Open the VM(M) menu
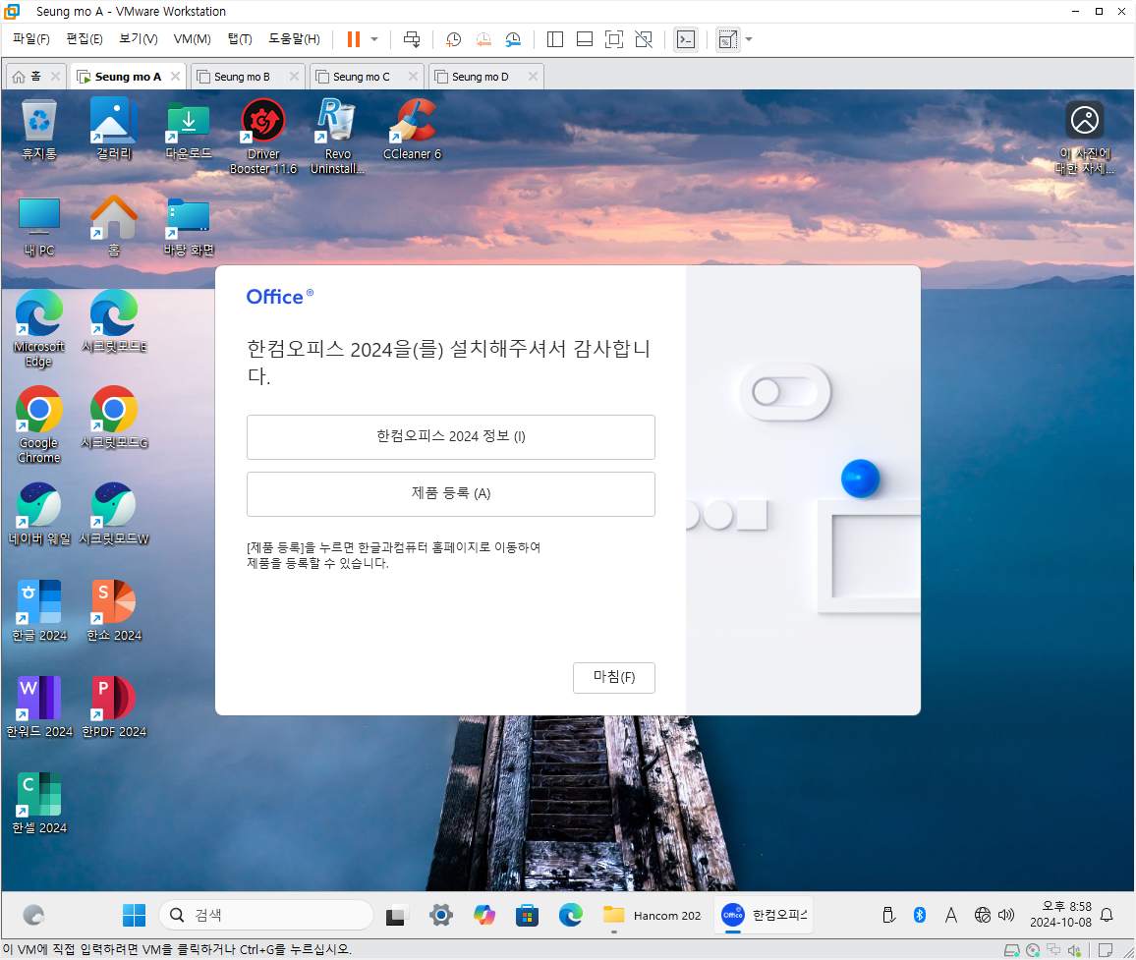 coord(193,39)
